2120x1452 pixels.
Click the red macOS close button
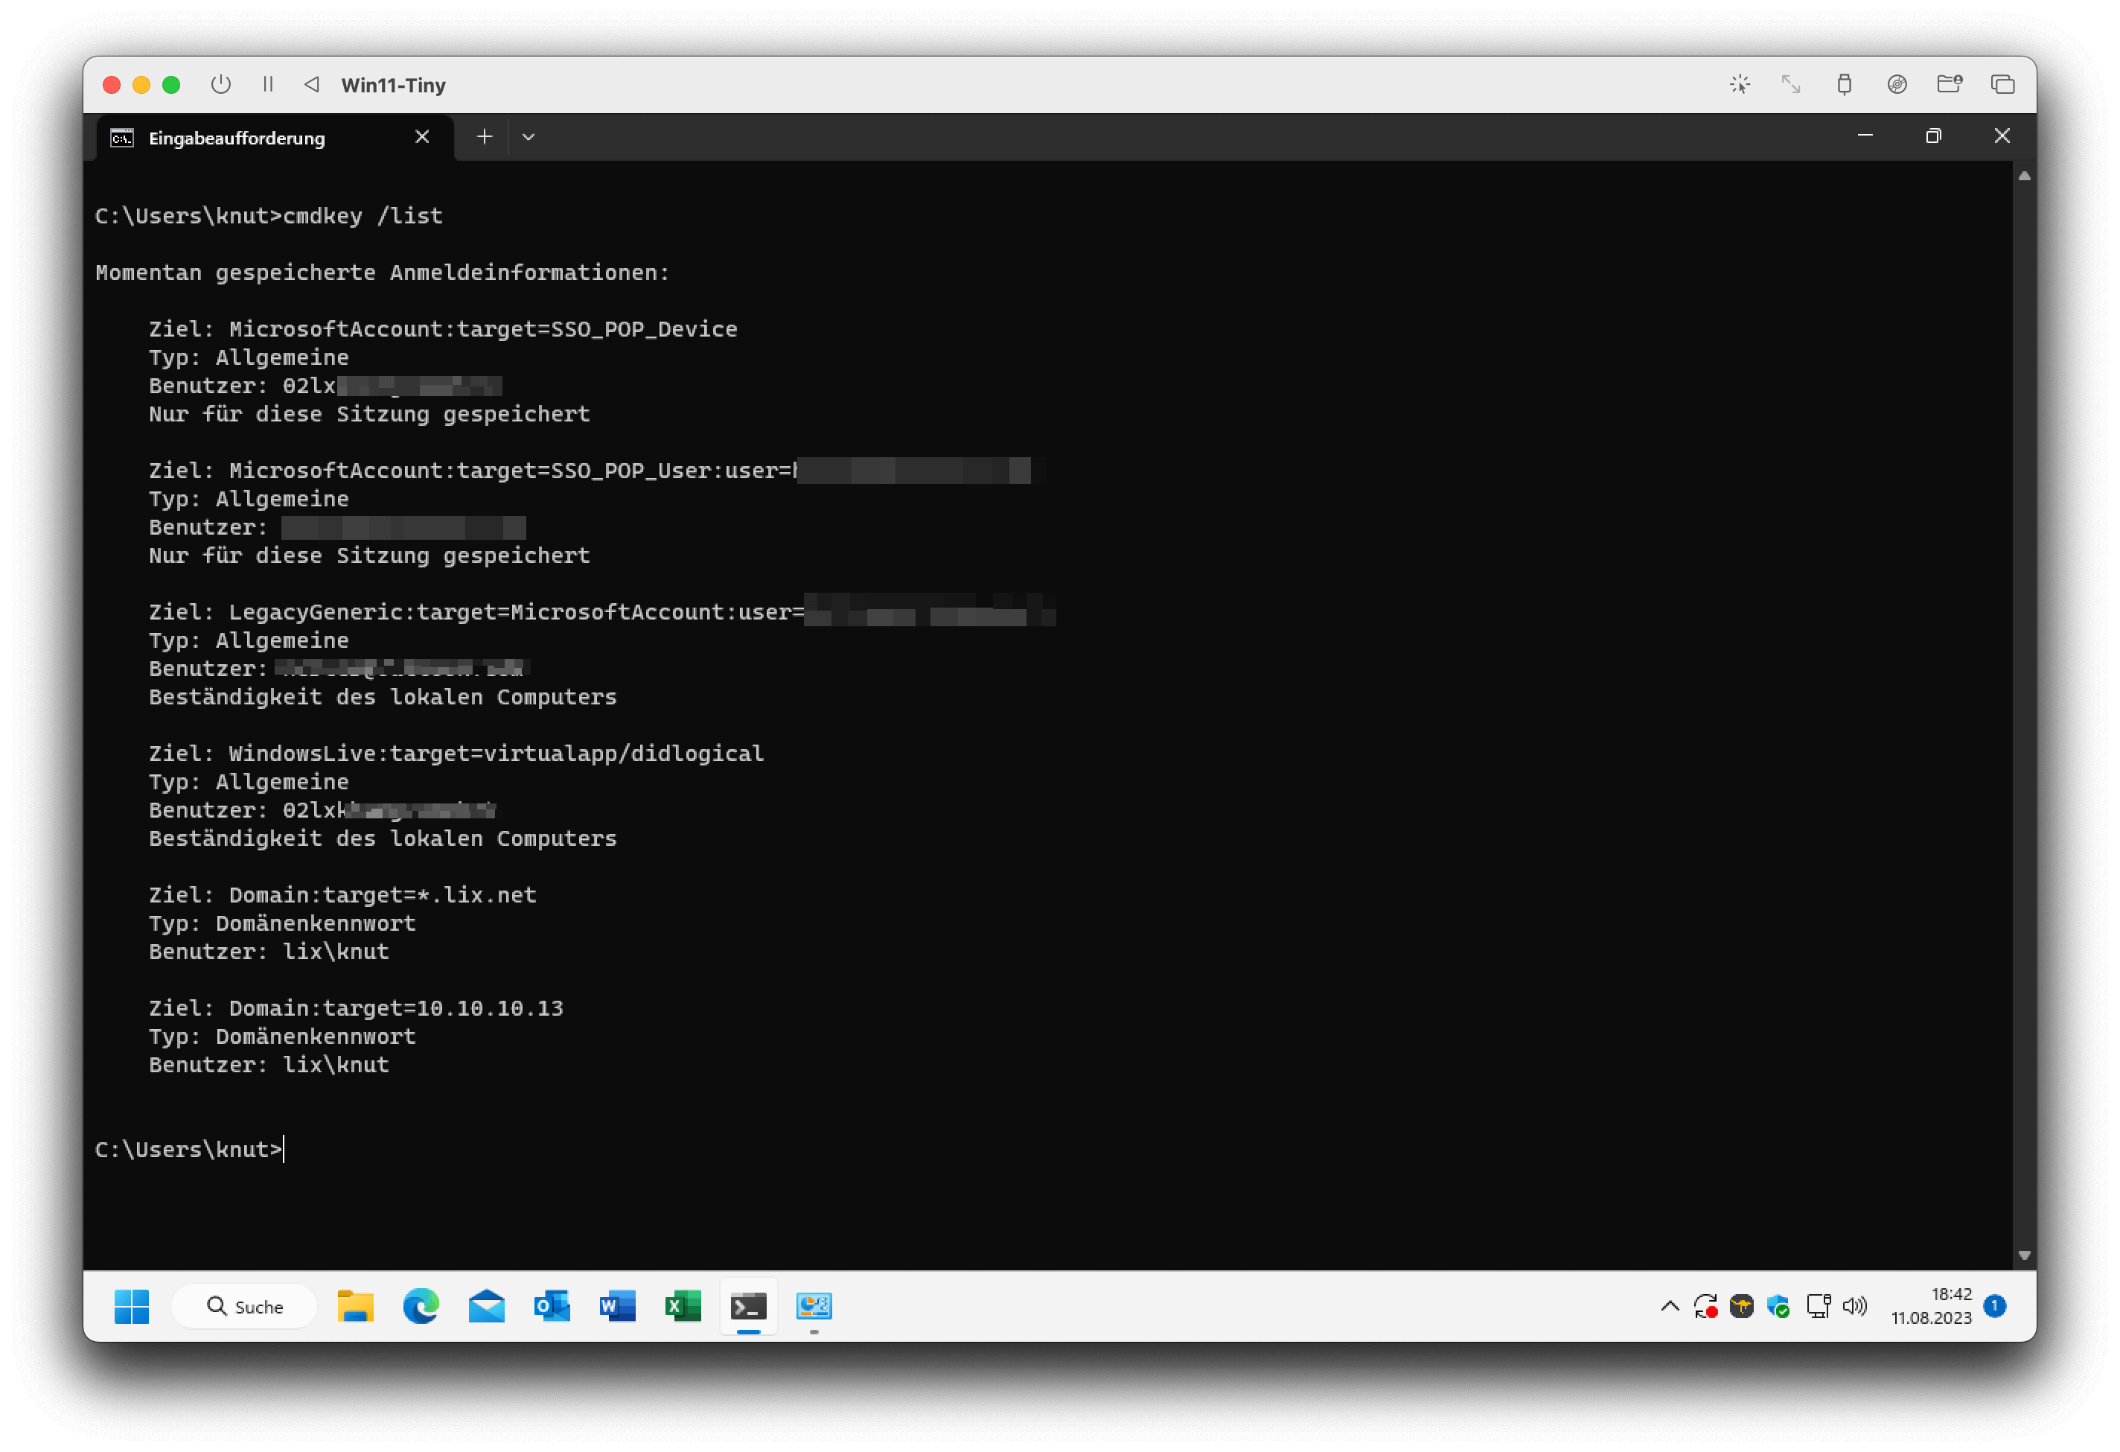[112, 85]
